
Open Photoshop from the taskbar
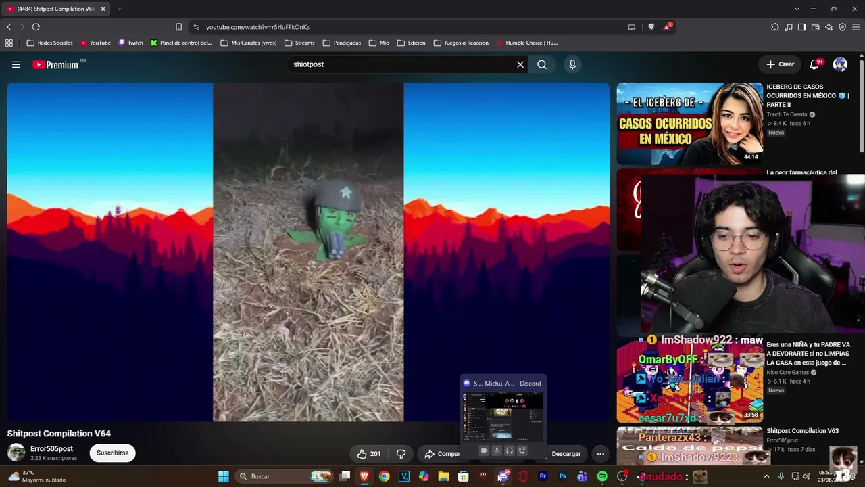point(562,476)
